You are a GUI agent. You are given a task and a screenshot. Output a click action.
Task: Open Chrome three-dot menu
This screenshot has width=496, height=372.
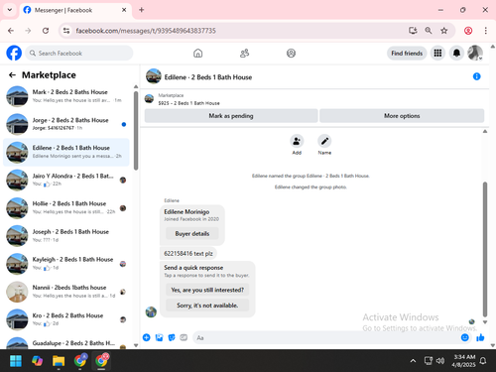tap(485, 31)
